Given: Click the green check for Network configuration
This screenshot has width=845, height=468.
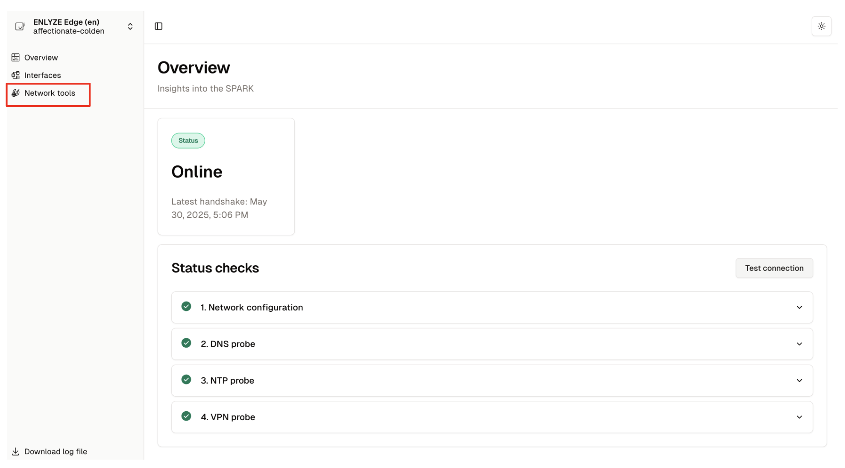Looking at the screenshot, I should (186, 307).
